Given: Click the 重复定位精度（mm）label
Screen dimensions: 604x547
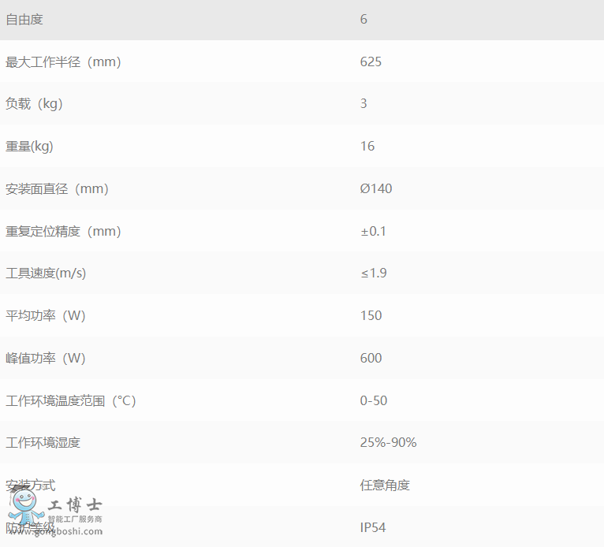Looking at the screenshot, I should pos(63,231).
